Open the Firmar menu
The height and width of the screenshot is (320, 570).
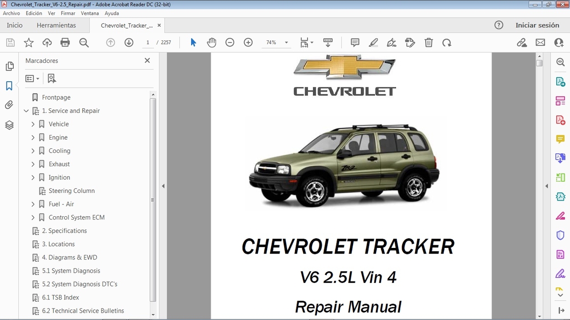pos(68,13)
